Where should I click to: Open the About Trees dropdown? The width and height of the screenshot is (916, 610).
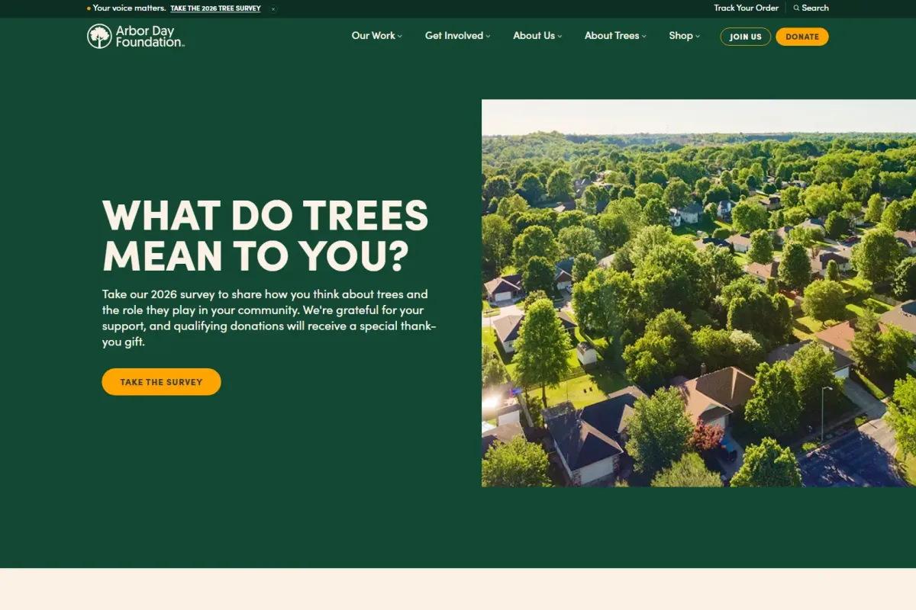click(x=615, y=36)
